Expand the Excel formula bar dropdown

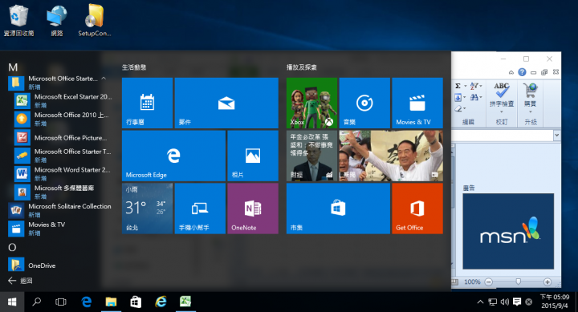[556, 136]
